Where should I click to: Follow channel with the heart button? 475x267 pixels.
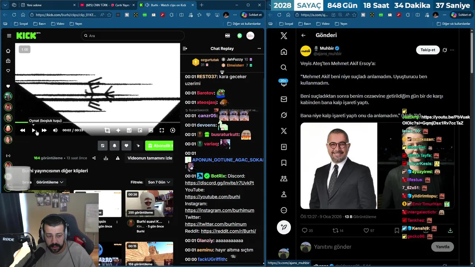126,146
